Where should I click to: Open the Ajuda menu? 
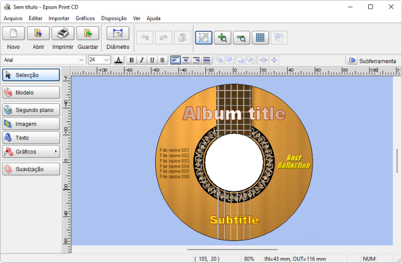point(153,18)
